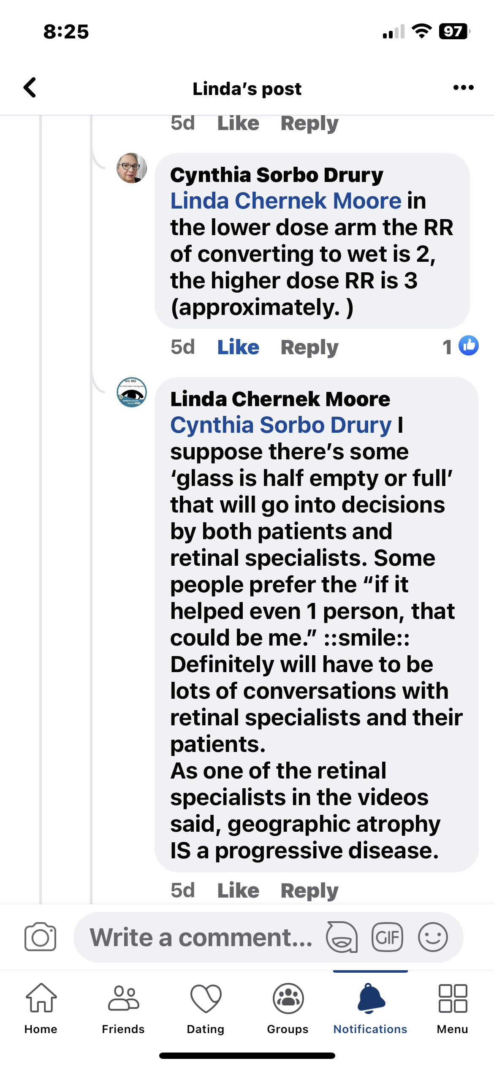Reply to Cynthia Sorbo Drury's comment
This screenshot has width=494, height=1069.
point(309,347)
